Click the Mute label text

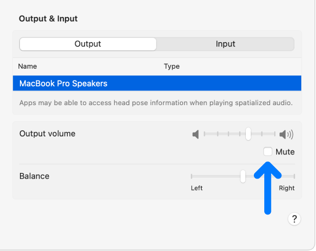coord(285,152)
